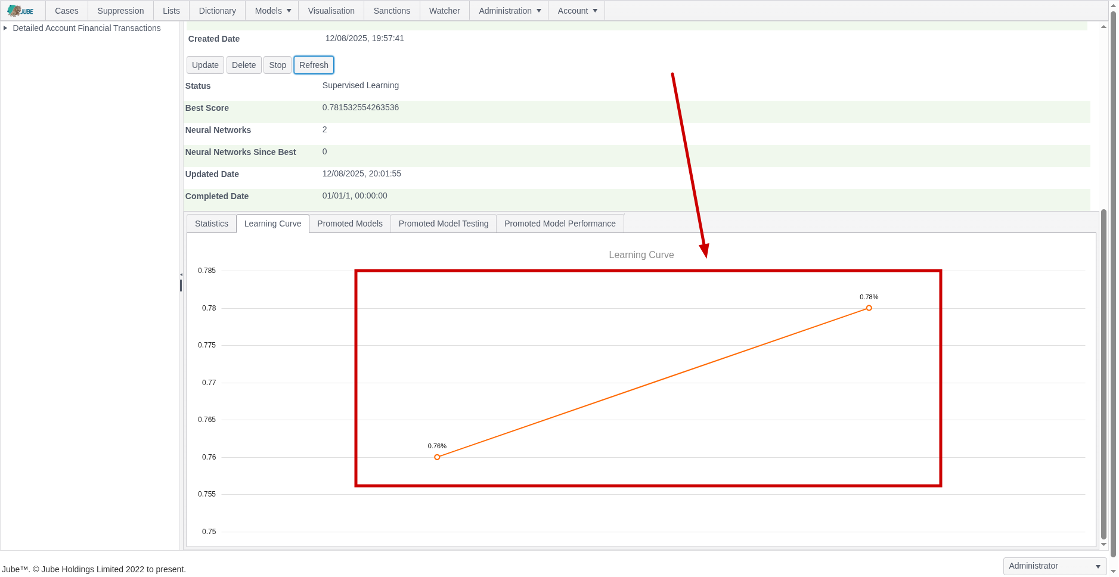
Task: Open the Lists menu
Action: 171,11
